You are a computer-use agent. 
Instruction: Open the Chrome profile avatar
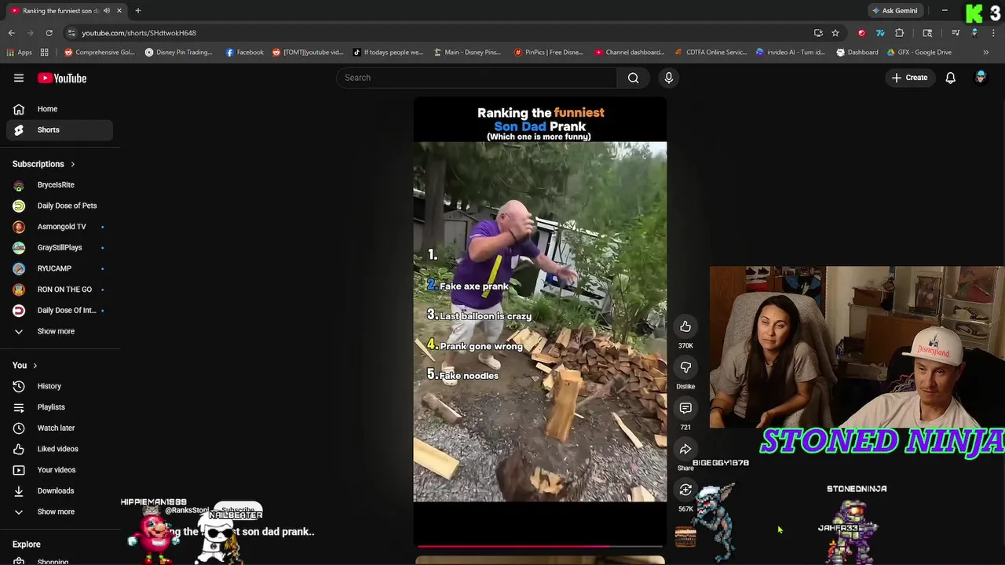pos(974,33)
